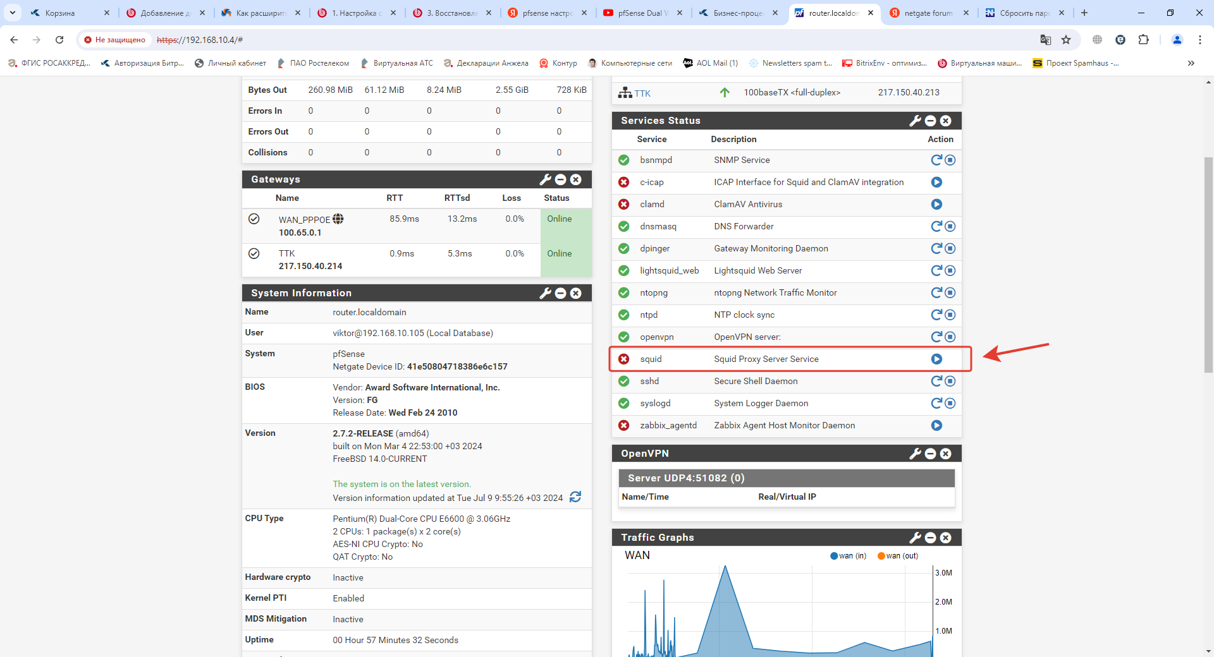The height and width of the screenshot is (657, 1214).
Task: Close the Services Status widget
Action: pos(945,121)
